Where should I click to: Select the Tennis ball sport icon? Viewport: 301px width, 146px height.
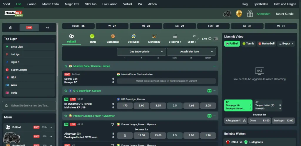[x=92, y=39]
